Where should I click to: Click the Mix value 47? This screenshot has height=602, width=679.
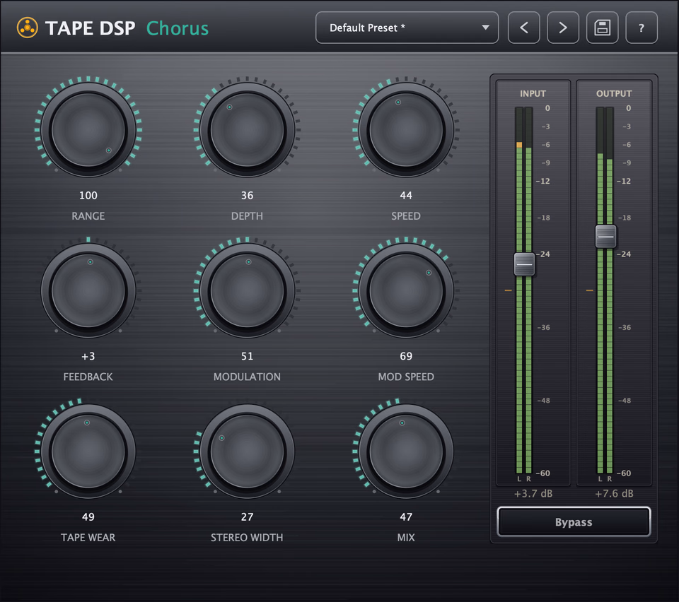(x=406, y=517)
